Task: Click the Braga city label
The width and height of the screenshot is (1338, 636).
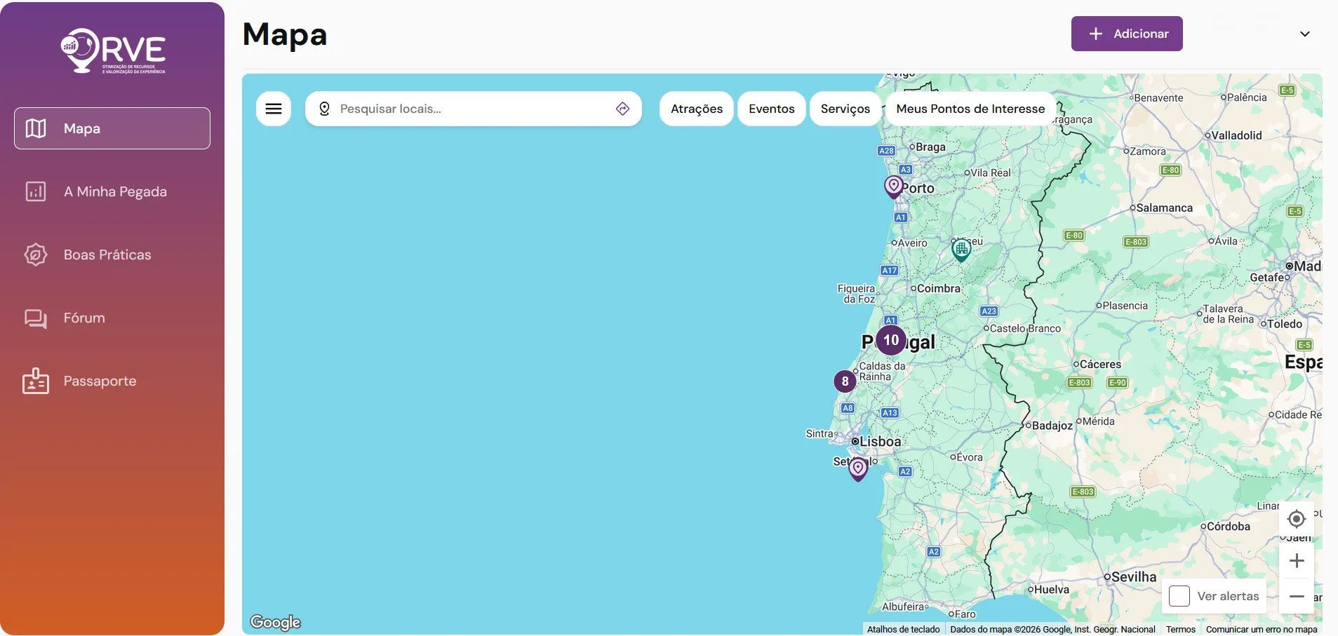Action: (x=930, y=147)
